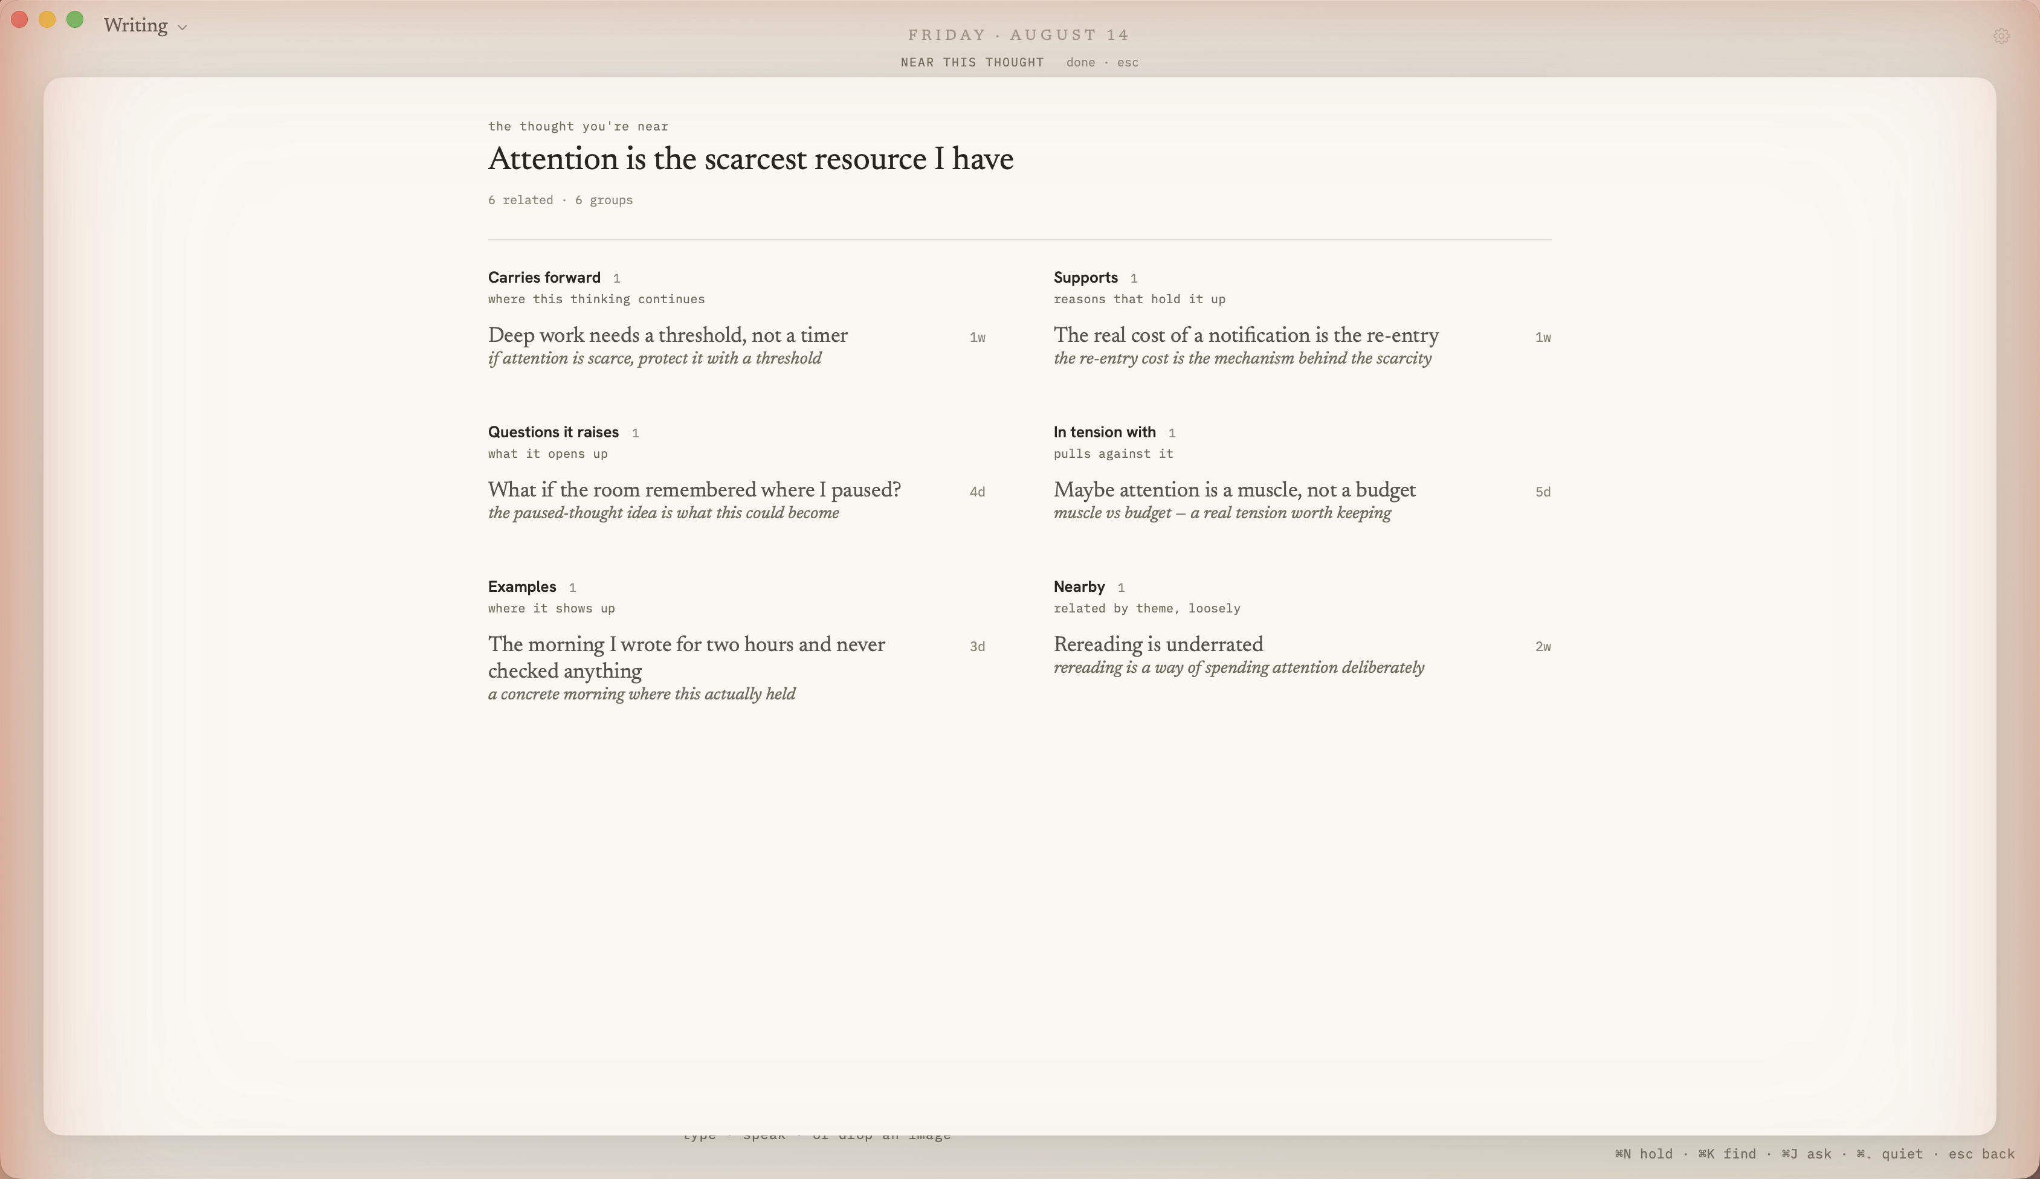Select the Questions it raises heading
The width and height of the screenshot is (2040, 1179).
[553, 432]
